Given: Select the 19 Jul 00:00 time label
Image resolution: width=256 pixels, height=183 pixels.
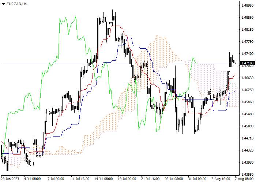Looking at the screenshot, I should [x=127, y=179].
